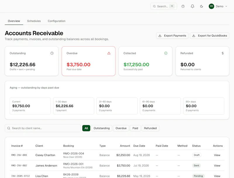Viewport: 234px width, 178px height.
Task: Click client name James Anderson
Action: [46, 165]
